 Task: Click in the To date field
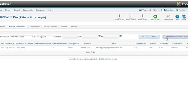coord(111,37)
